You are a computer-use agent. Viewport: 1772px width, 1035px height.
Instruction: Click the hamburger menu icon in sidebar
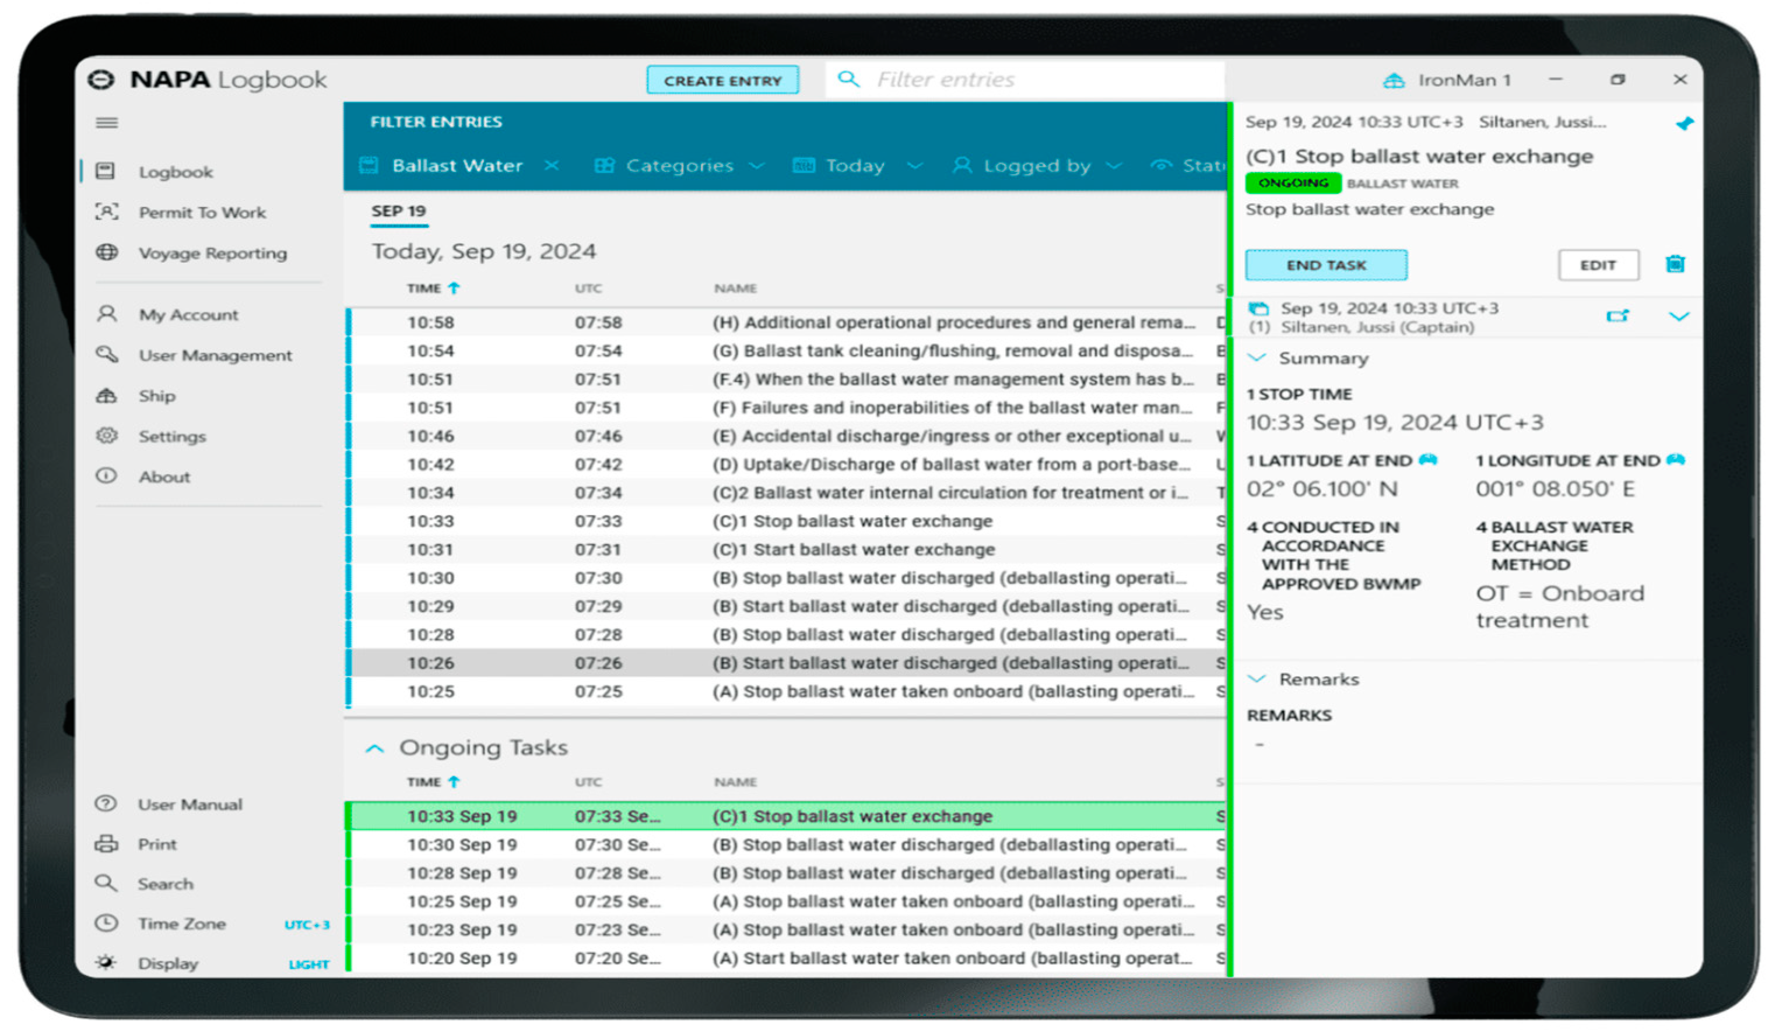tap(107, 123)
